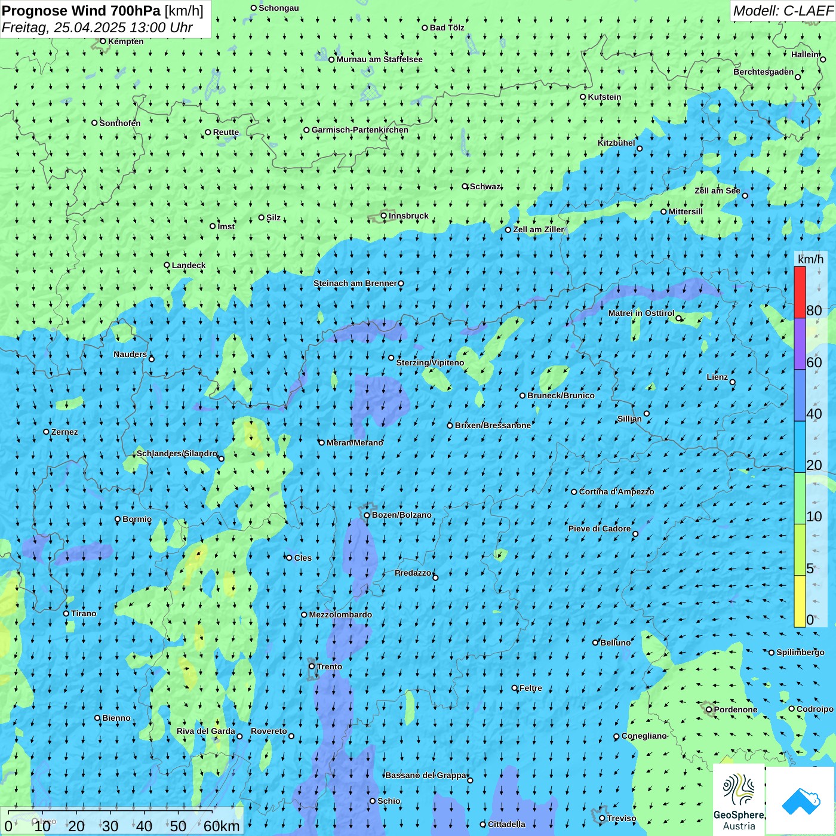Click the Schio label
This screenshot has width=836, height=836.
pos(389,801)
